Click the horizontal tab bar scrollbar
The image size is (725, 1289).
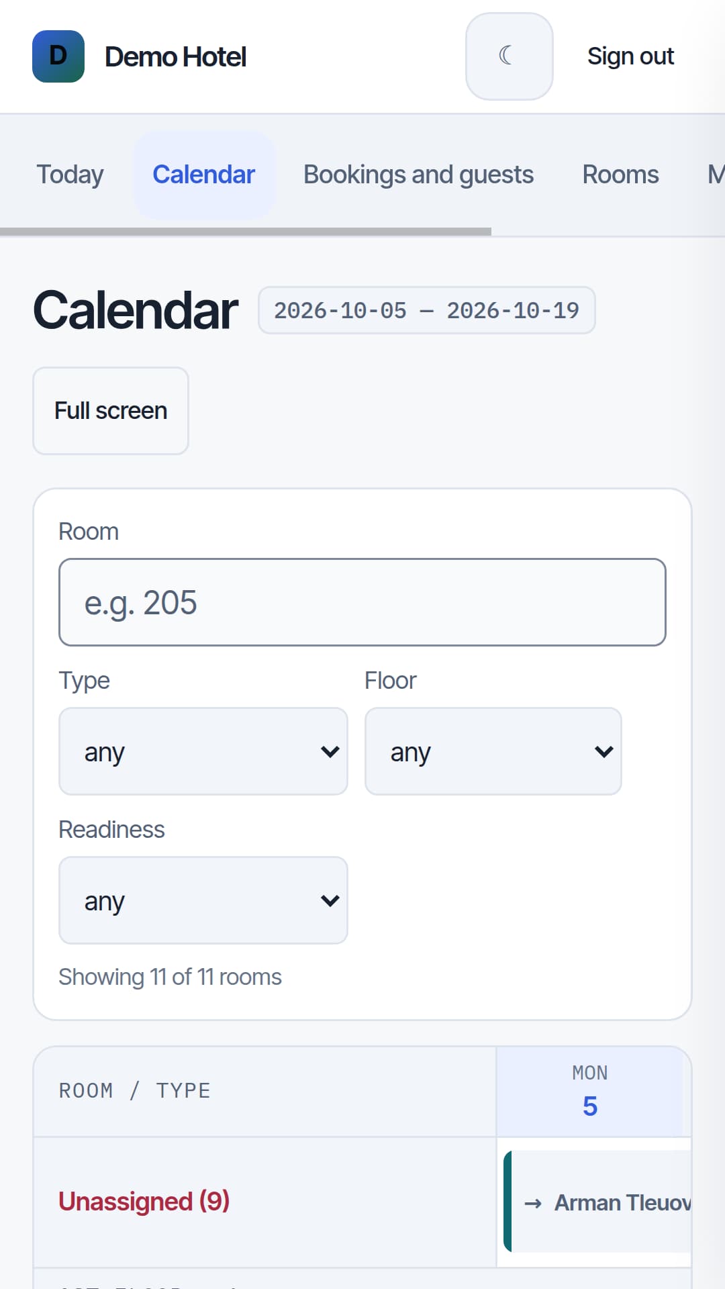(246, 232)
